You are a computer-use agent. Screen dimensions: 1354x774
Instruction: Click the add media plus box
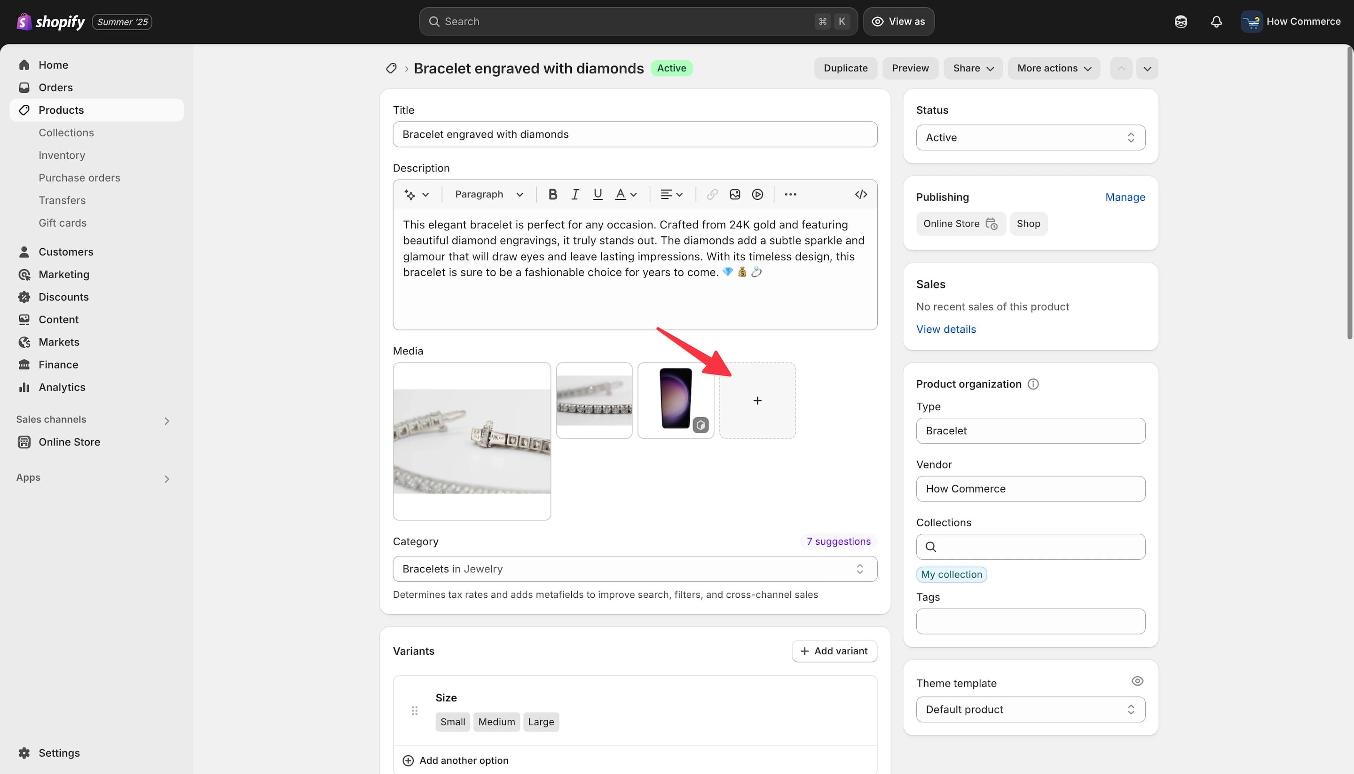[757, 400]
